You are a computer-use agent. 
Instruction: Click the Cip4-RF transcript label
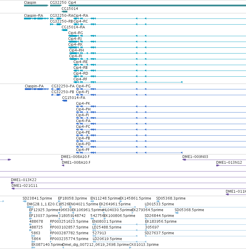coord(80,79)
